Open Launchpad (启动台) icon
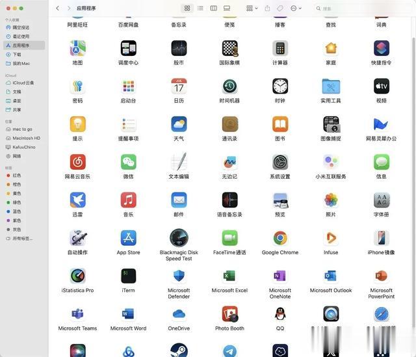Screen dimensions: 416x357 [129, 86]
